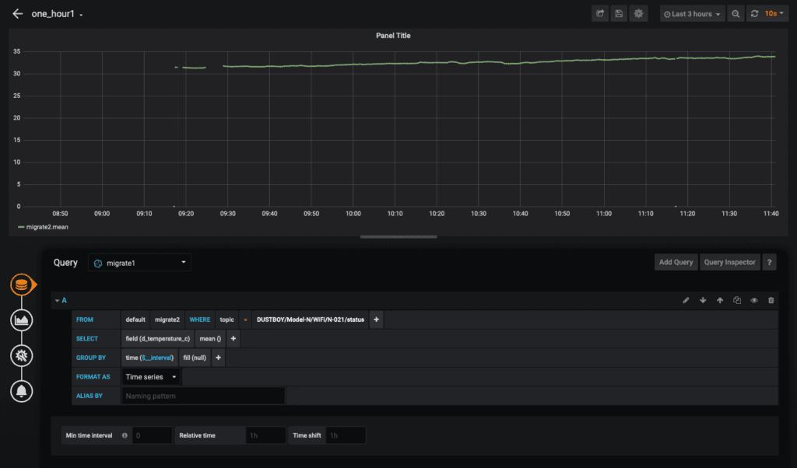
Task: Open the migrate1 data source dropdown
Action: point(140,263)
